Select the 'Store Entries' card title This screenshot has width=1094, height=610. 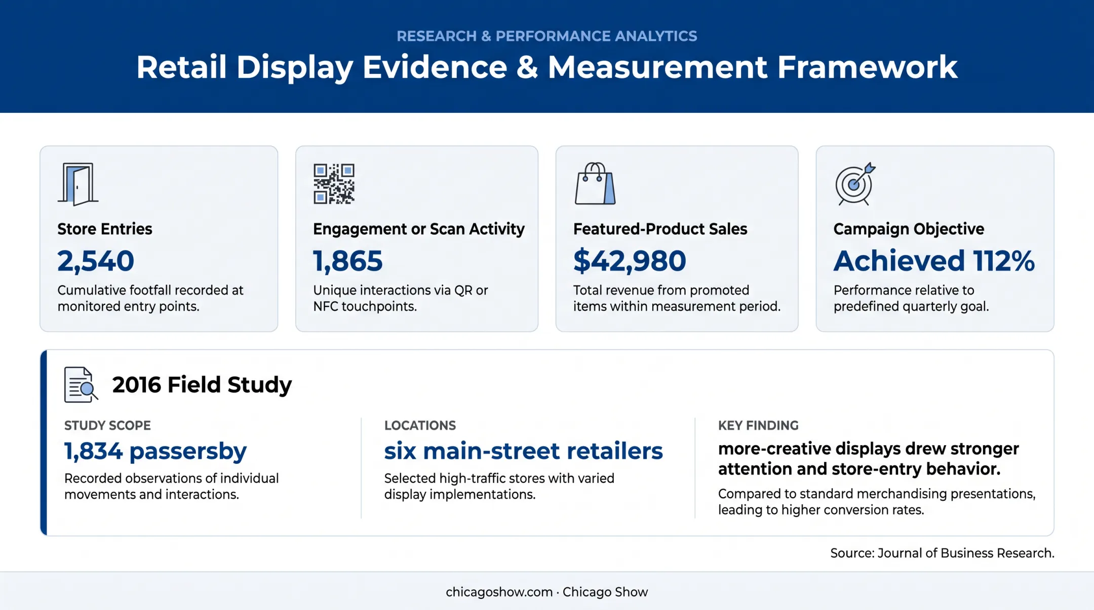coord(105,229)
